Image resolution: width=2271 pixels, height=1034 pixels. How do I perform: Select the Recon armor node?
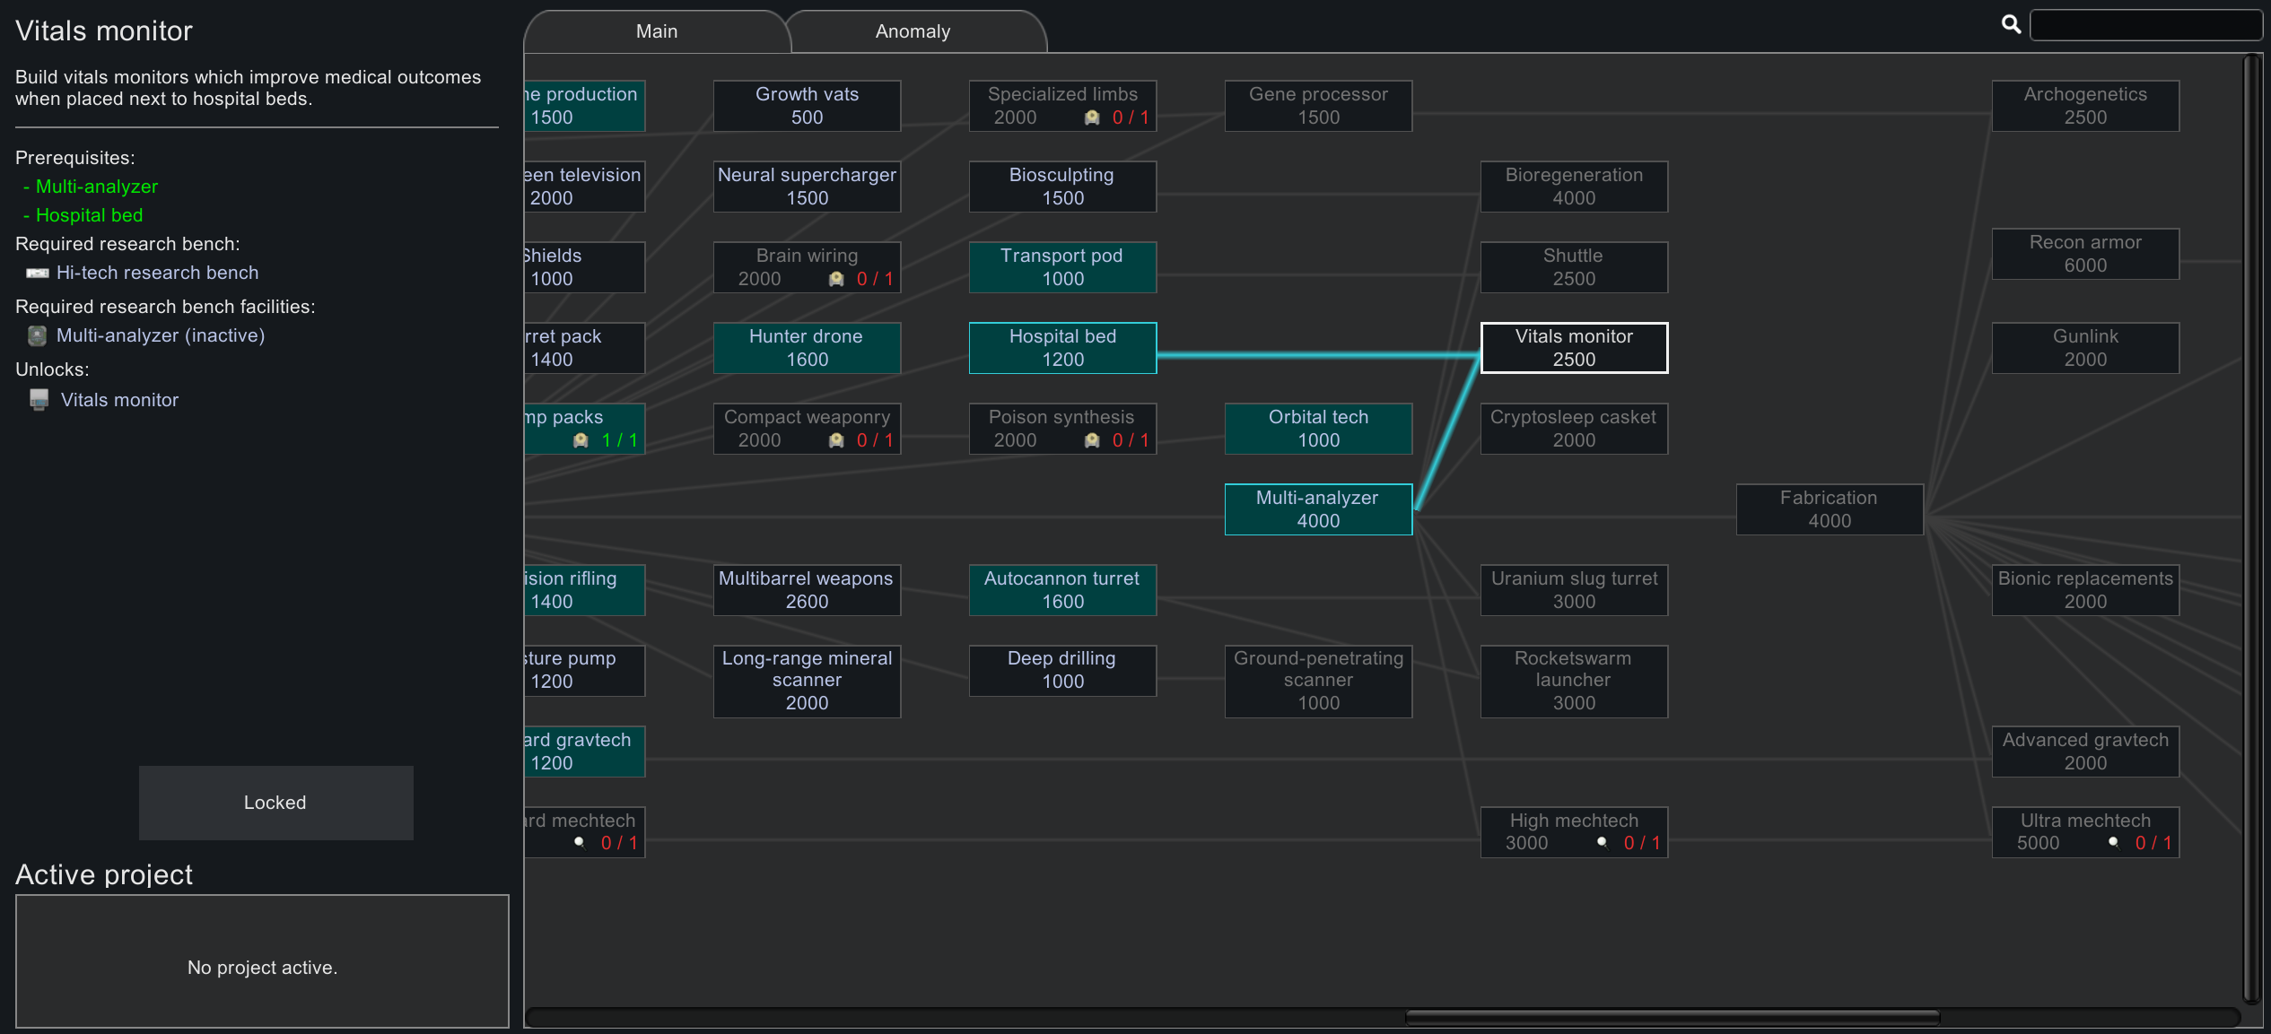pyautogui.click(x=2085, y=254)
